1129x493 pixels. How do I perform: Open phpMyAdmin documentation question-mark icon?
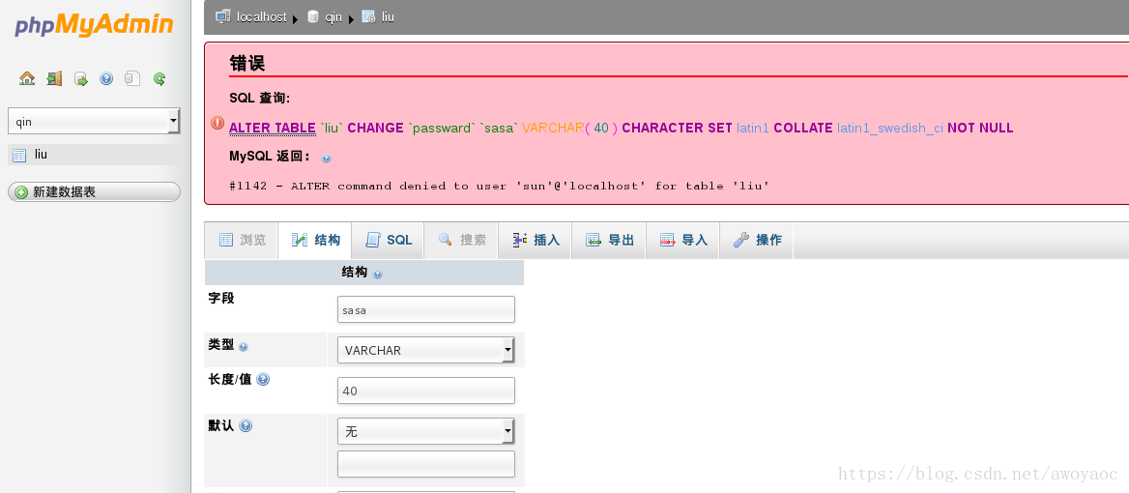click(106, 79)
